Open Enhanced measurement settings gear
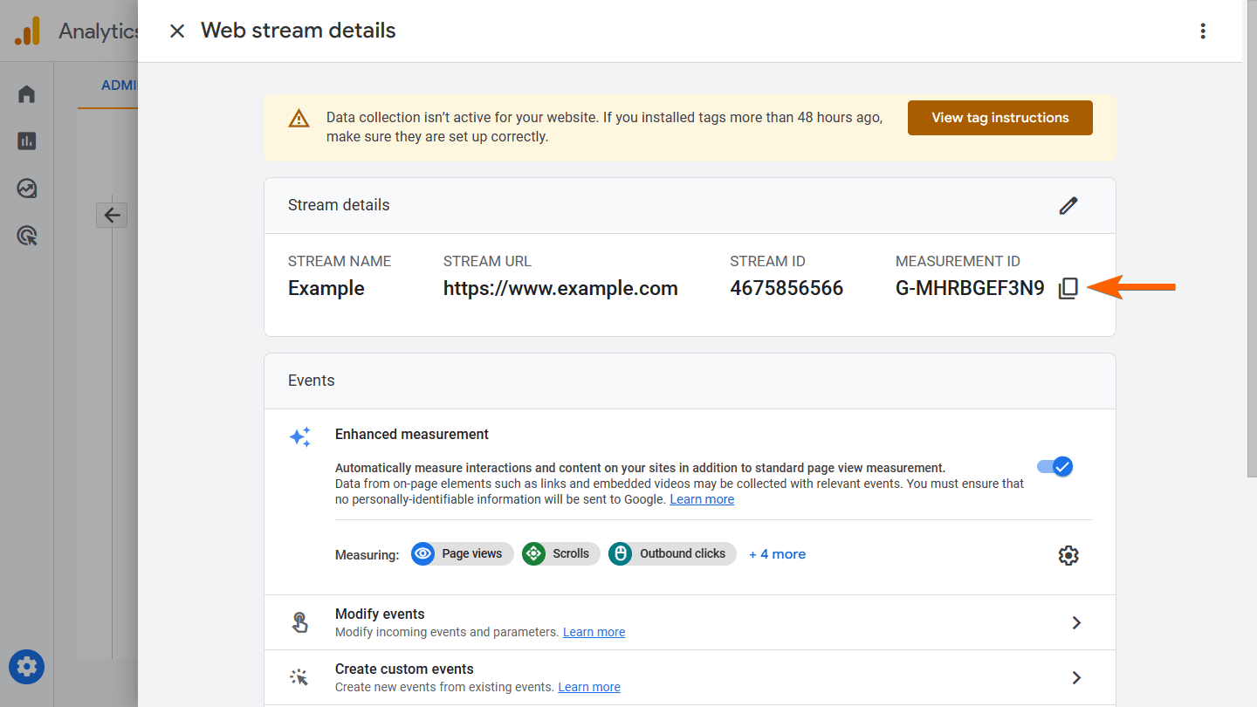1257x707 pixels. [x=1068, y=555]
